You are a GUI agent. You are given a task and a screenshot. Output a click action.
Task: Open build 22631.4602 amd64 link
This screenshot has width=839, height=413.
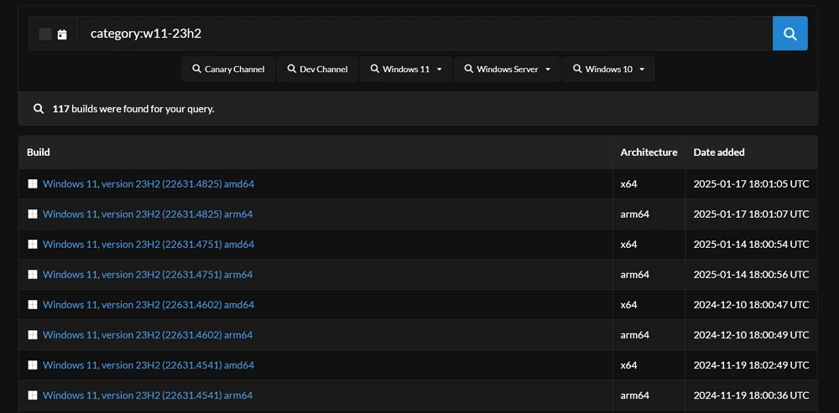tap(149, 305)
